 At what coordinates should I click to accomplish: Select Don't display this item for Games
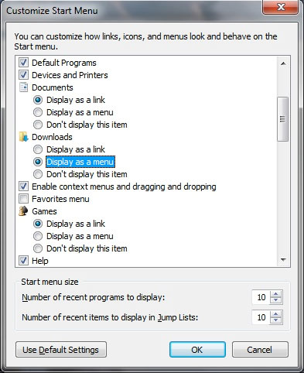point(38,248)
